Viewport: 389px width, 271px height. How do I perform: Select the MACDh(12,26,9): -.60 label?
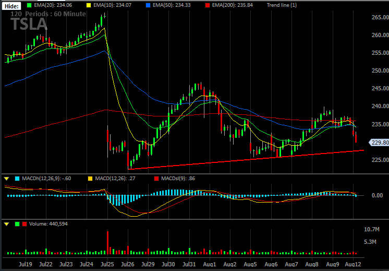(46, 179)
